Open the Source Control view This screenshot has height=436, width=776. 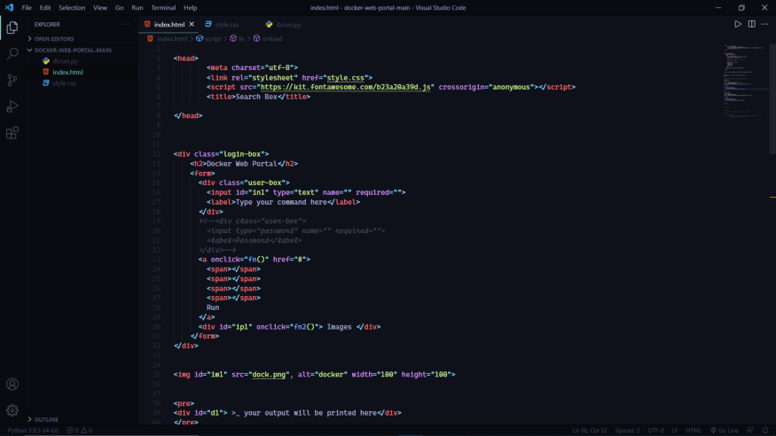[12, 80]
